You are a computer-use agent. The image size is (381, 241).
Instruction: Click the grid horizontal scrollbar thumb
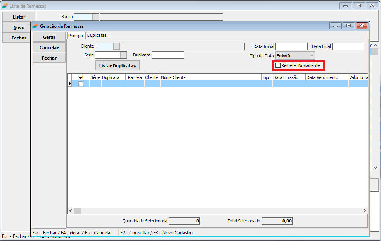(78, 210)
